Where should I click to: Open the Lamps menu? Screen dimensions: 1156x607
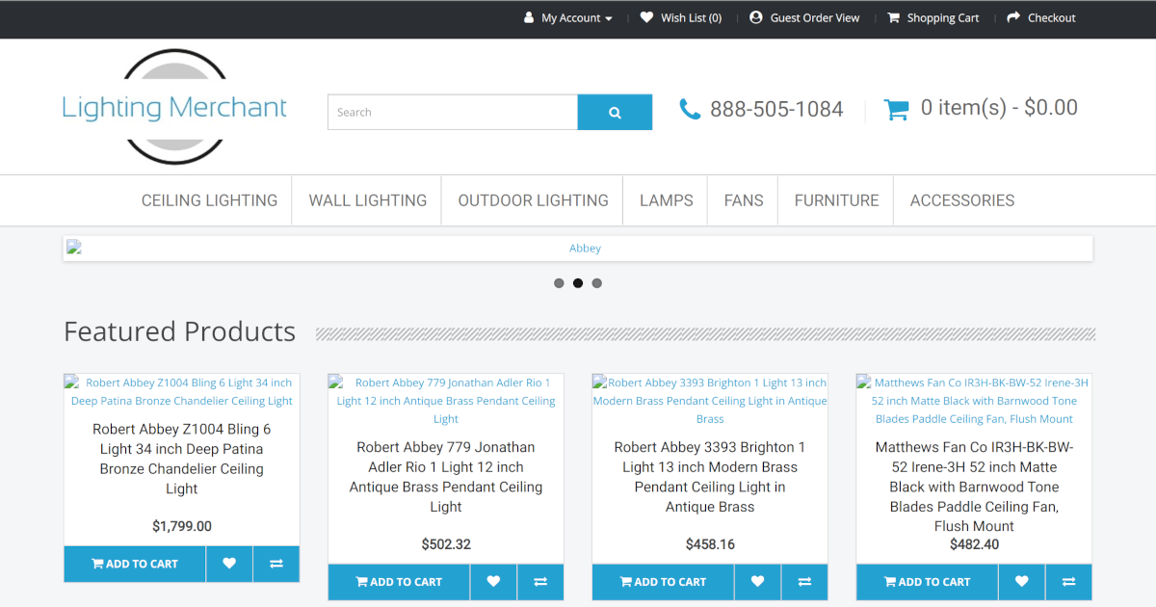667,200
